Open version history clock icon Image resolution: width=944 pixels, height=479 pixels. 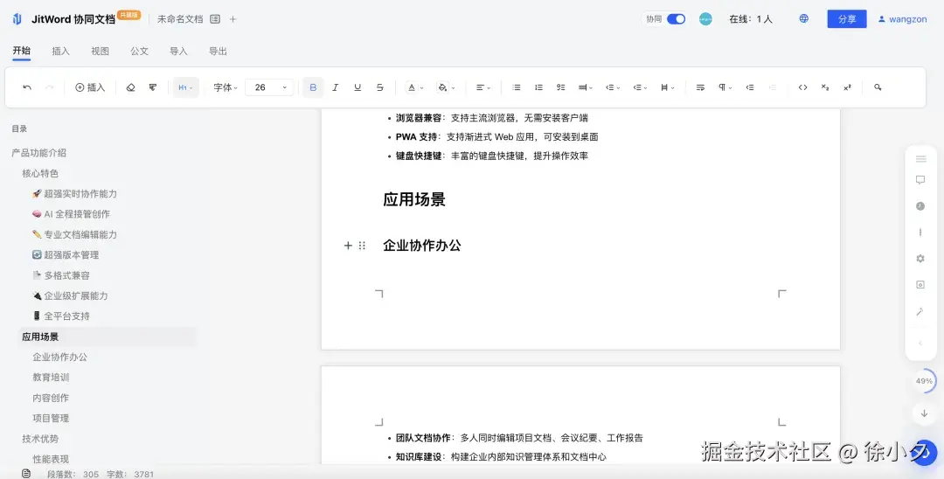pyautogui.click(x=920, y=205)
